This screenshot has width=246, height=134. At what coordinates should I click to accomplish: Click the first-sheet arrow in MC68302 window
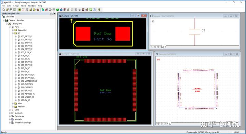pos(157,124)
